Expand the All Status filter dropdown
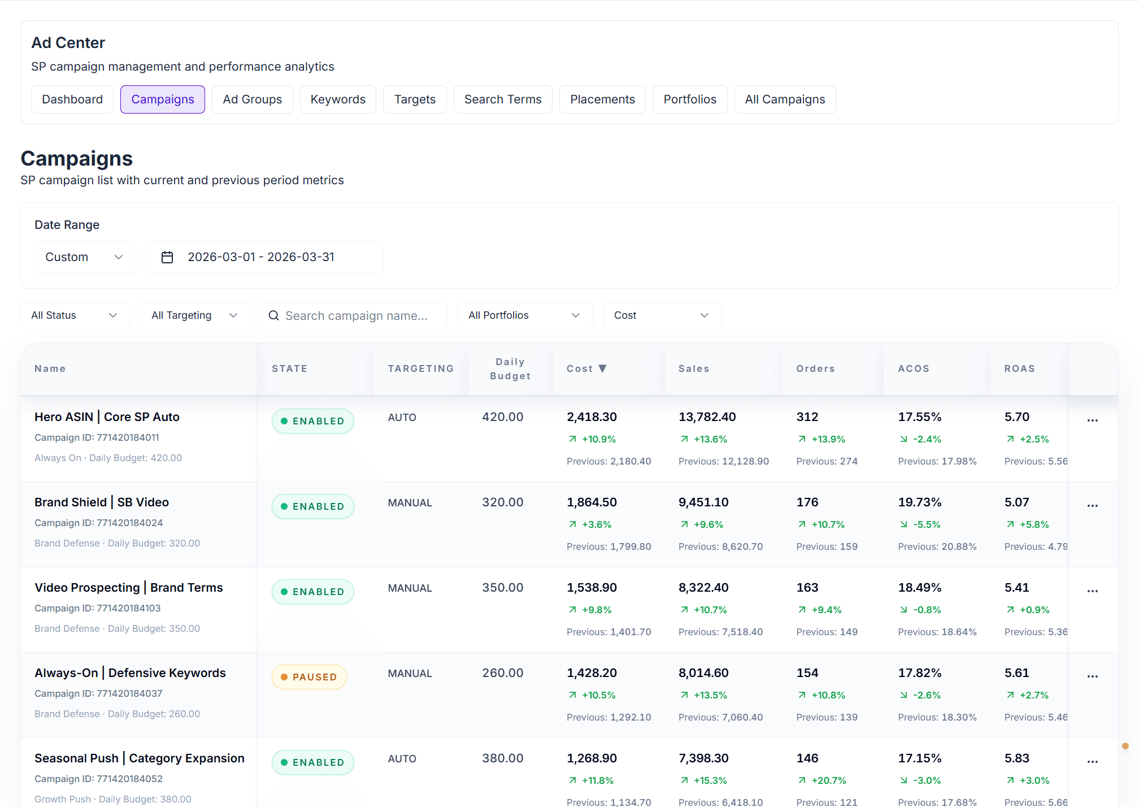This screenshot has width=1139, height=807. [x=75, y=315]
